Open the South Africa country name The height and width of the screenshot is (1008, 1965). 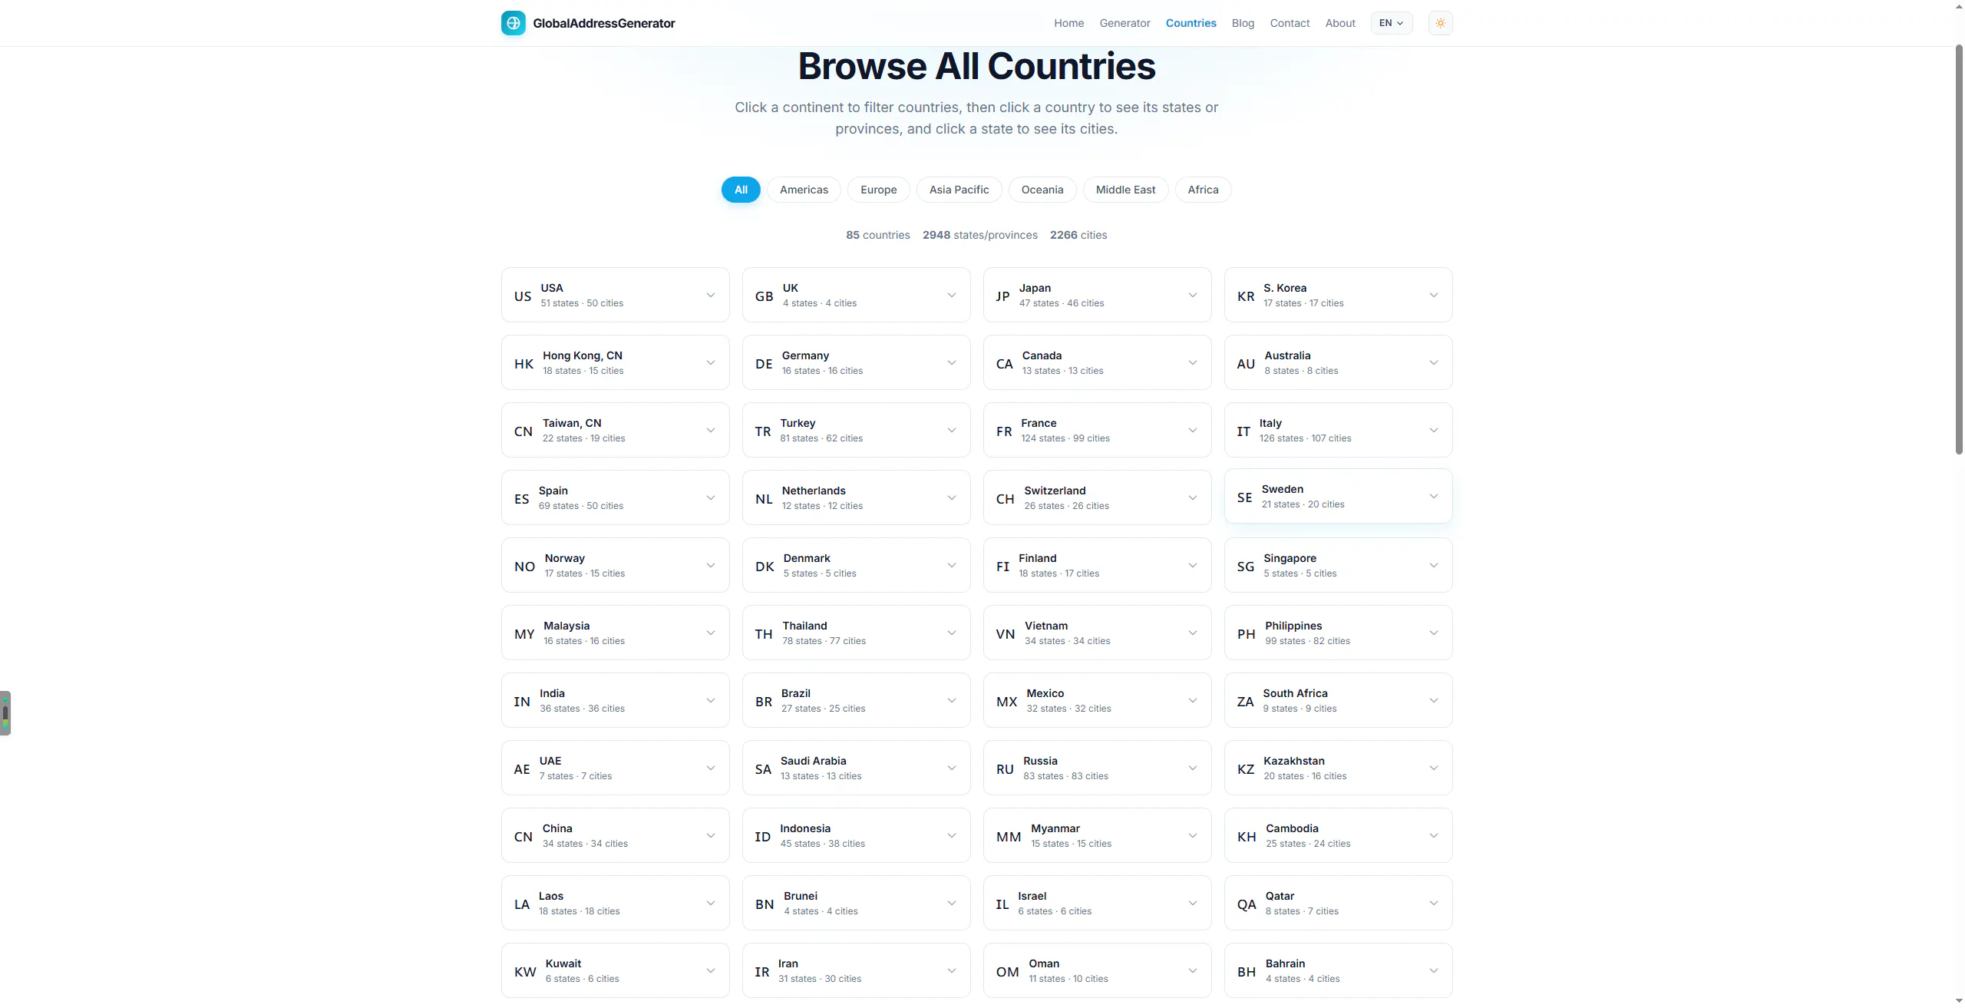tap(1296, 693)
